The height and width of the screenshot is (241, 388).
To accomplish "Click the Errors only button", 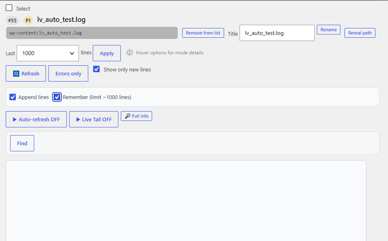I will [x=68, y=73].
